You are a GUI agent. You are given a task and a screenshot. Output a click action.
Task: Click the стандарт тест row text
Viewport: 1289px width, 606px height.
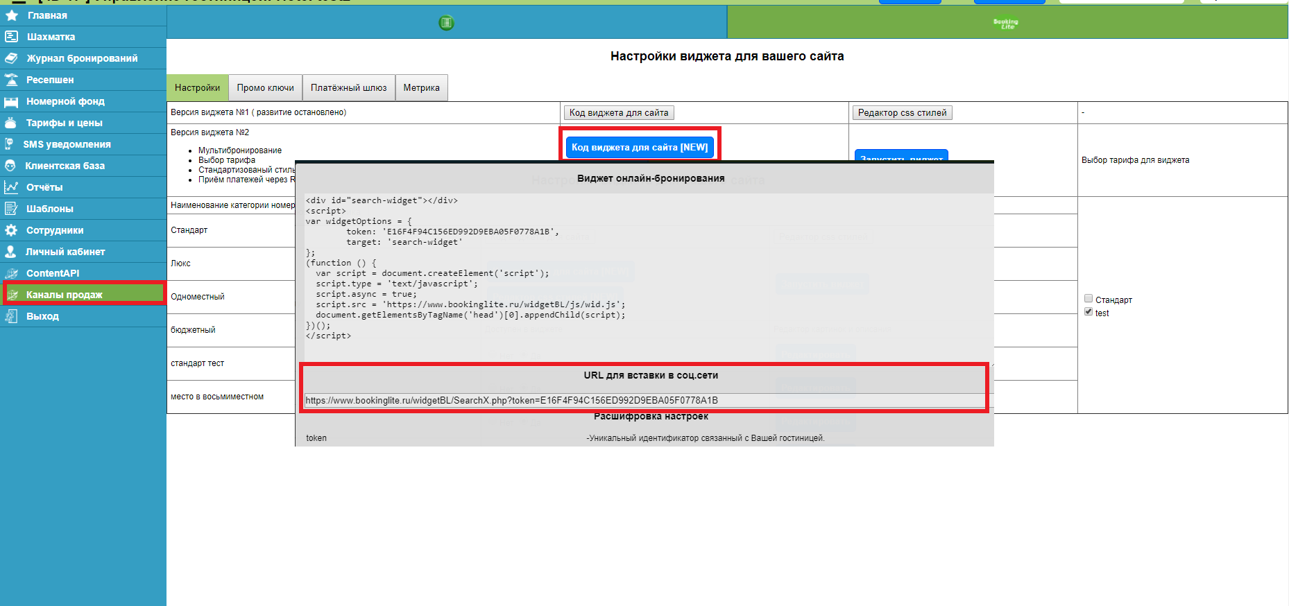pos(198,363)
